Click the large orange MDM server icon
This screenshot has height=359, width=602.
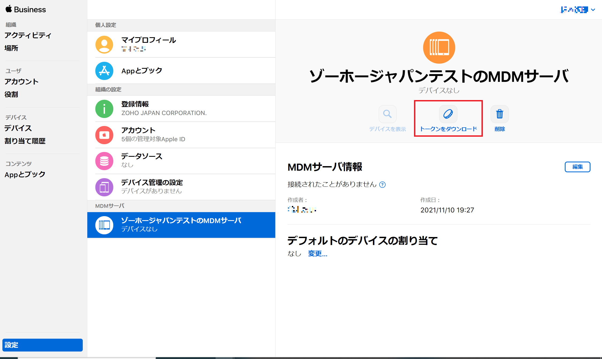439,48
